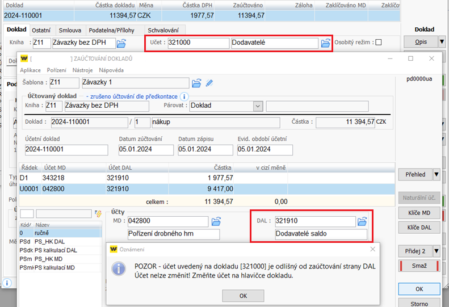Switch to the Schvalování tab
This screenshot has width=449, height=307.
click(x=163, y=30)
